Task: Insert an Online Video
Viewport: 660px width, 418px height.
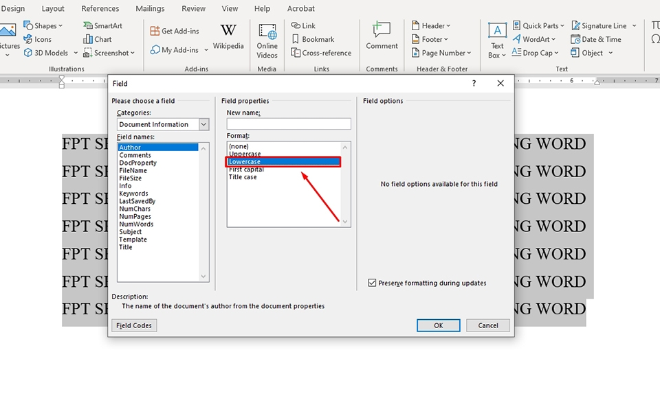Action: click(267, 41)
